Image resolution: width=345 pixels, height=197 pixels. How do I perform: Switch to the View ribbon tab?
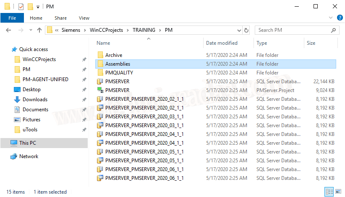pos(84,18)
